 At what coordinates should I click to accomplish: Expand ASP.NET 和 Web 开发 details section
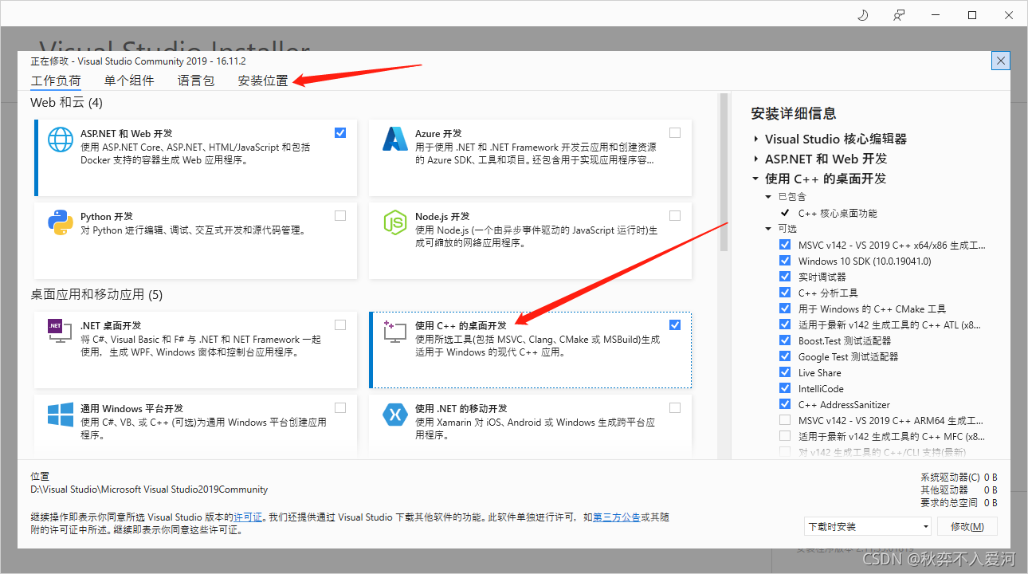click(755, 159)
